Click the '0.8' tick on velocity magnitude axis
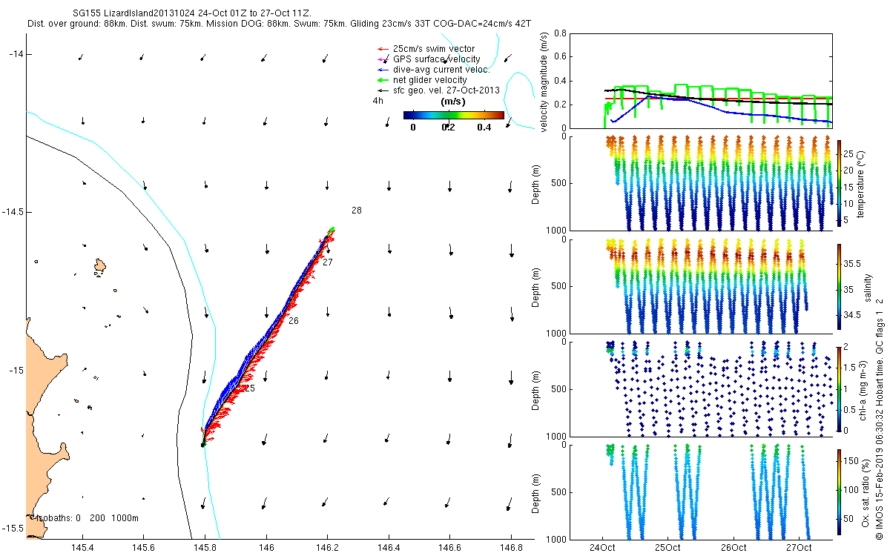Image resolution: width=890 pixels, height=556 pixels. pyautogui.click(x=559, y=33)
